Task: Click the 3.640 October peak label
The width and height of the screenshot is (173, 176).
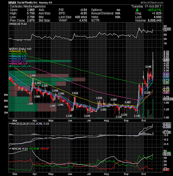Action: [x=148, y=67]
